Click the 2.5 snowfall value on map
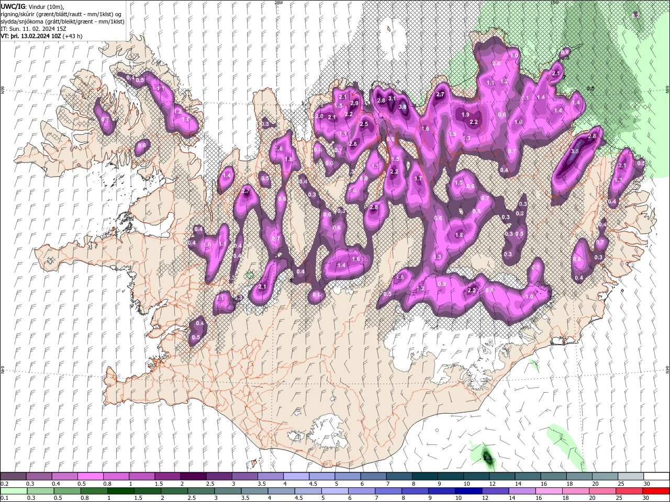 (x=364, y=124)
